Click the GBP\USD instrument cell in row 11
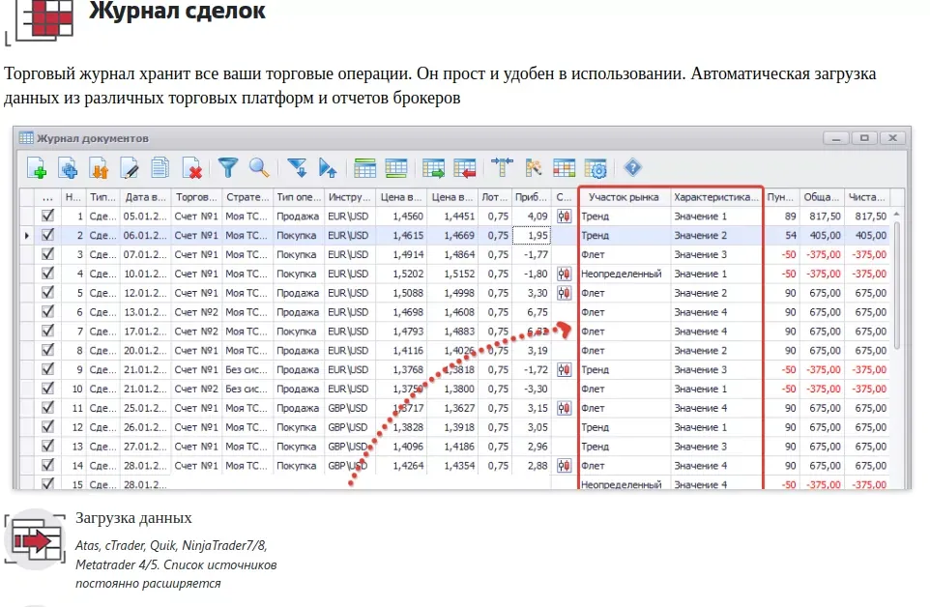Image resolution: width=930 pixels, height=607 pixels. coord(349,408)
